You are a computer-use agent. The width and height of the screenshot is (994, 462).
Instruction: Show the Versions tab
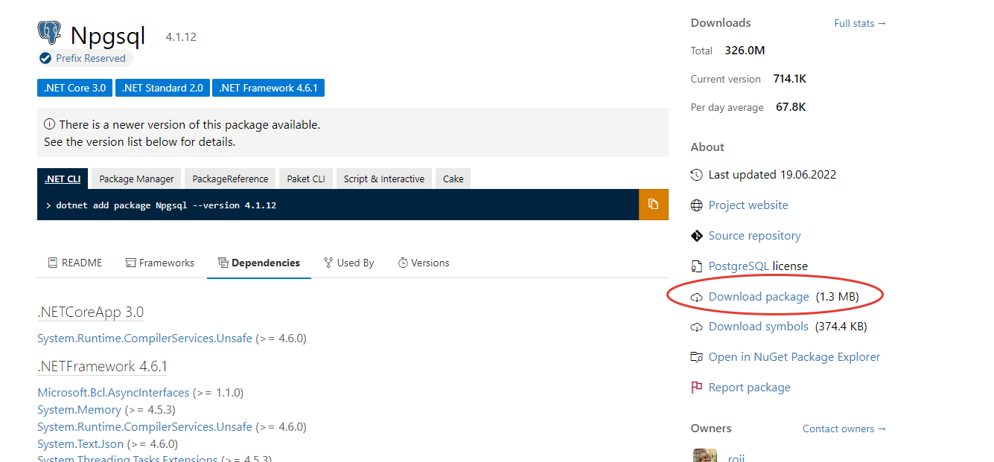tap(424, 263)
